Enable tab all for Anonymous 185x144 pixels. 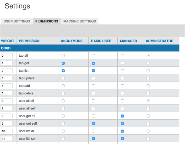pyautogui.click(x=63, y=56)
